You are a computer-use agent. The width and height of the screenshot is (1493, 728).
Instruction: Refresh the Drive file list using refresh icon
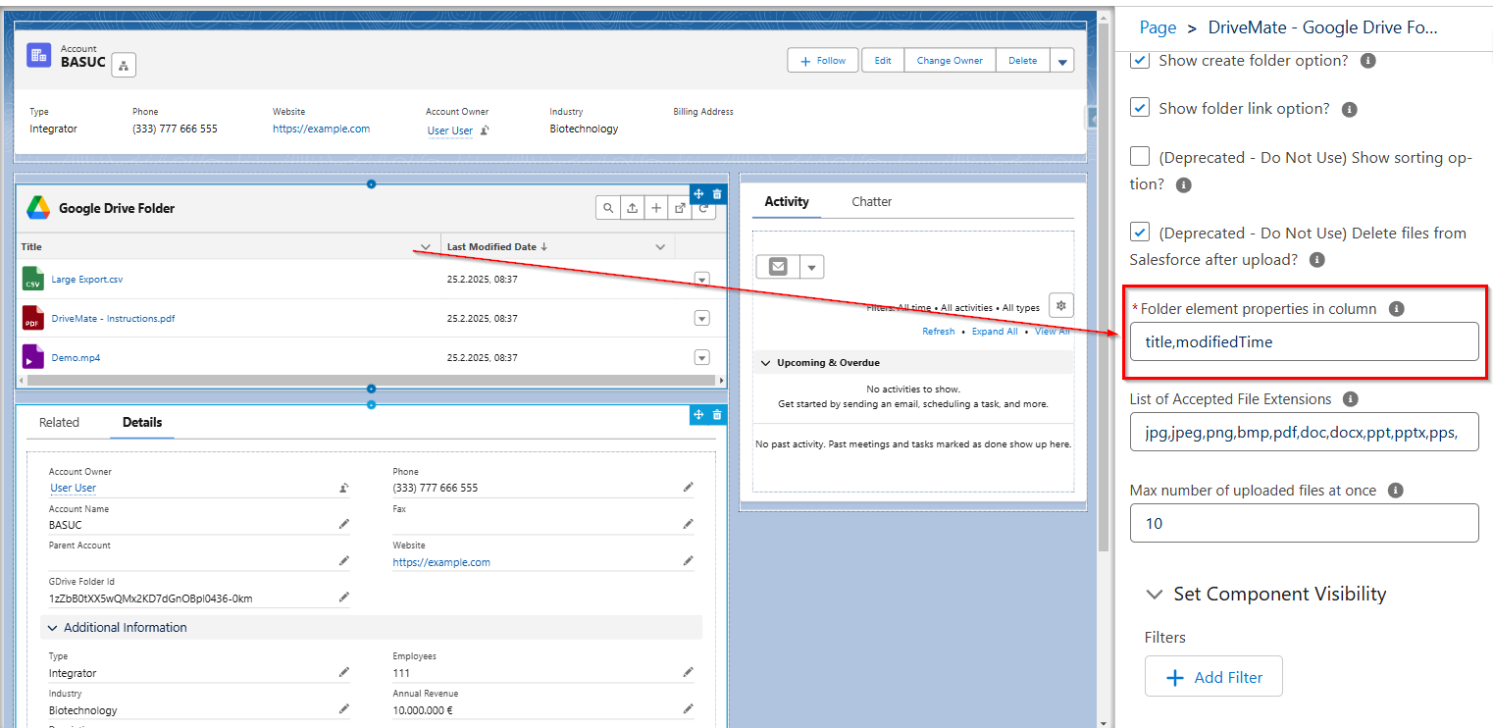click(702, 207)
